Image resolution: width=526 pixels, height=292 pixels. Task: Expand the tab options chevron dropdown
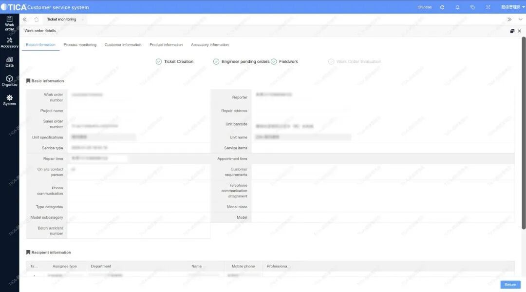click(x=520, y=19)
